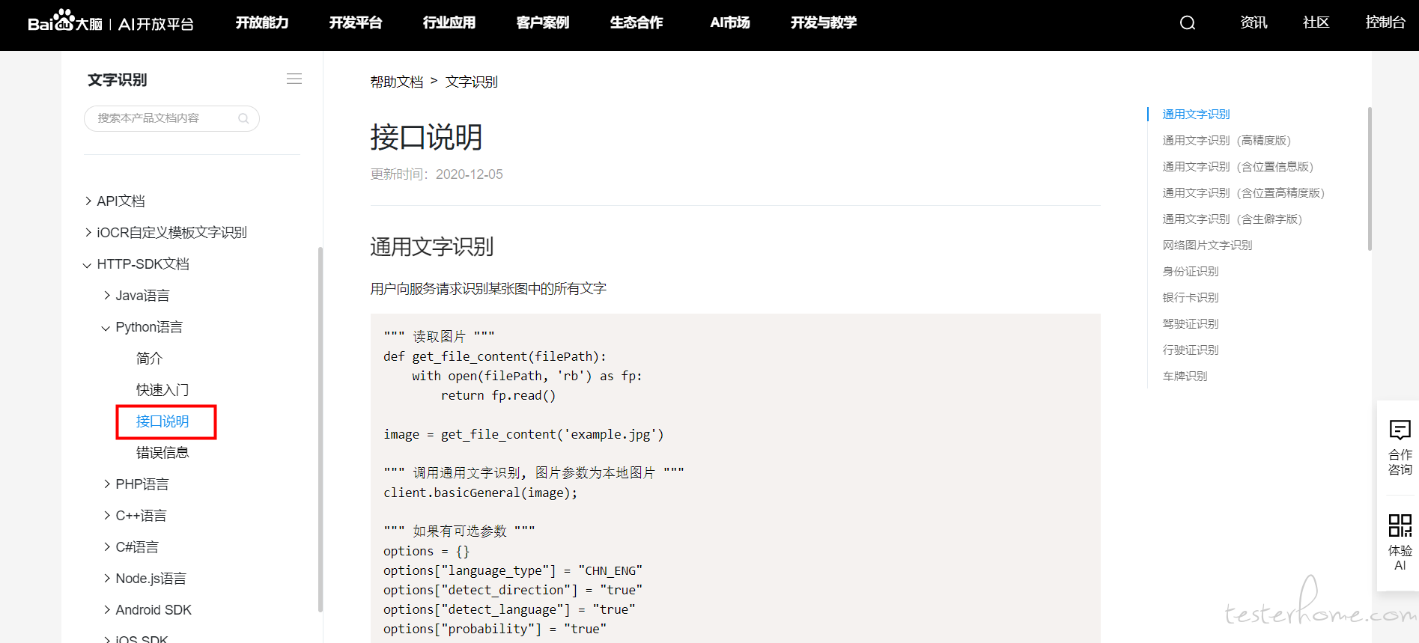The width and height of the screenshot is (1419, 643).
Task: Expand the Android SDK chevron
Action: [107, 609]
